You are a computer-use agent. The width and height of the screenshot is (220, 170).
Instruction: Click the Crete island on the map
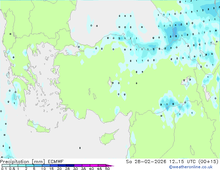[38, 127]
